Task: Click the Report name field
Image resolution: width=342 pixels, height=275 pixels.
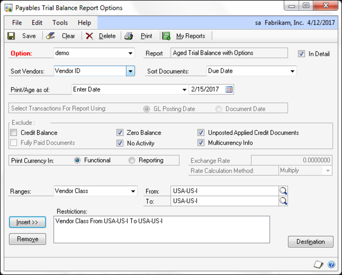Action: 229,53
